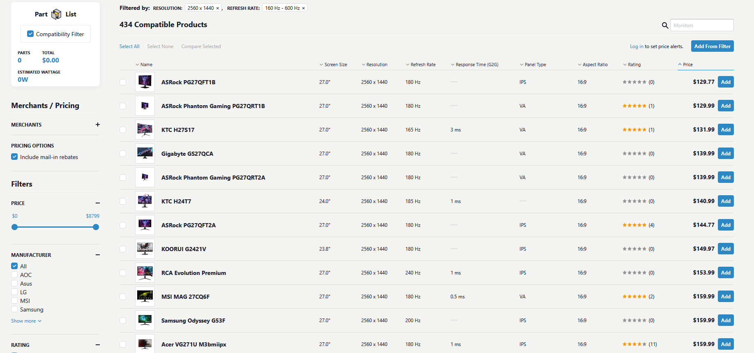The height and width of the screenshot is (353, 754).
Task: Show more manufacturers
Action: pyautogui.click(x=26, y=321)
